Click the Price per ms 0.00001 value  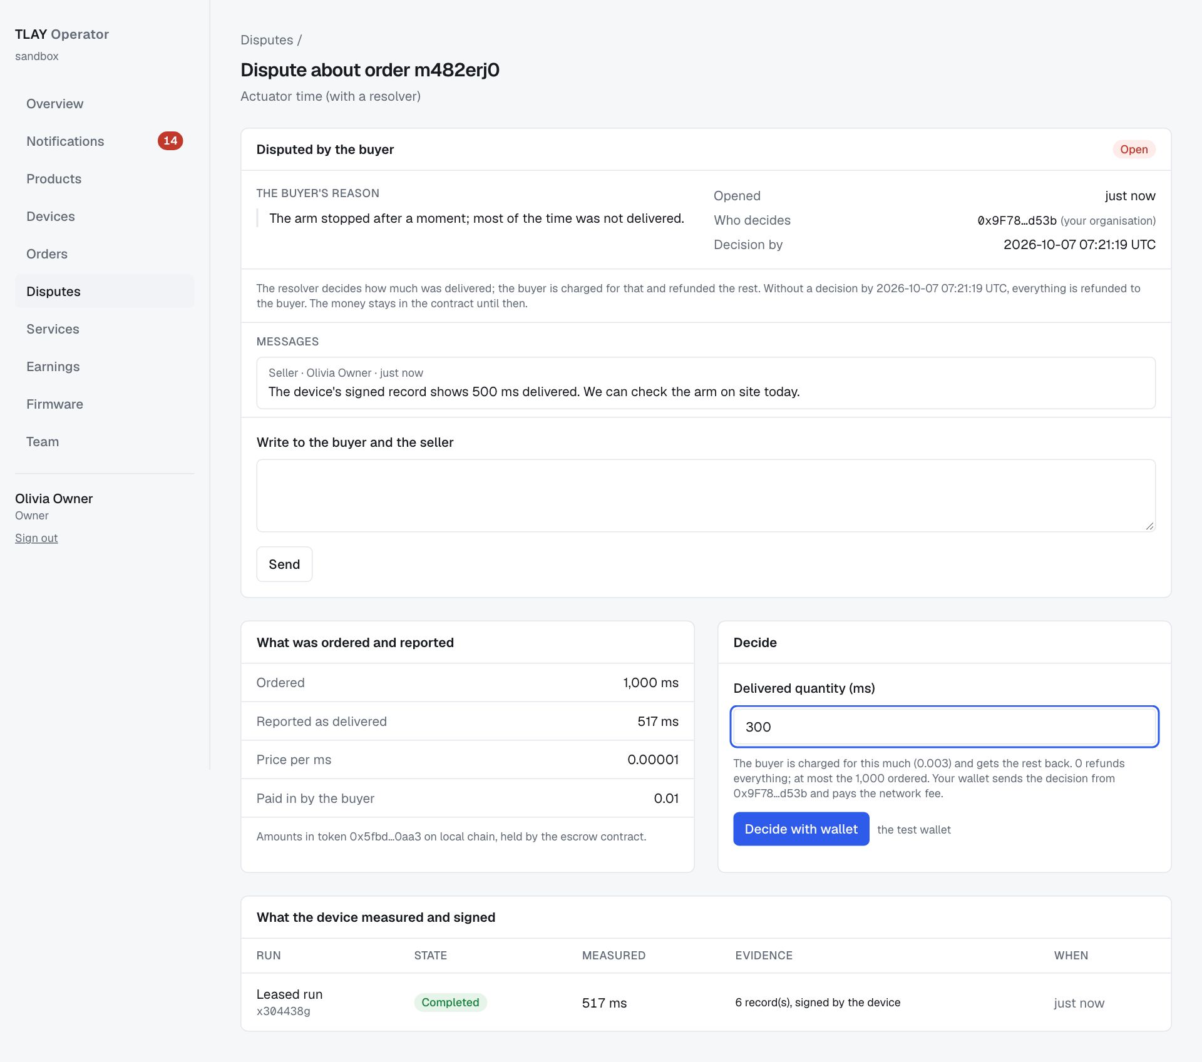point(653,760)
